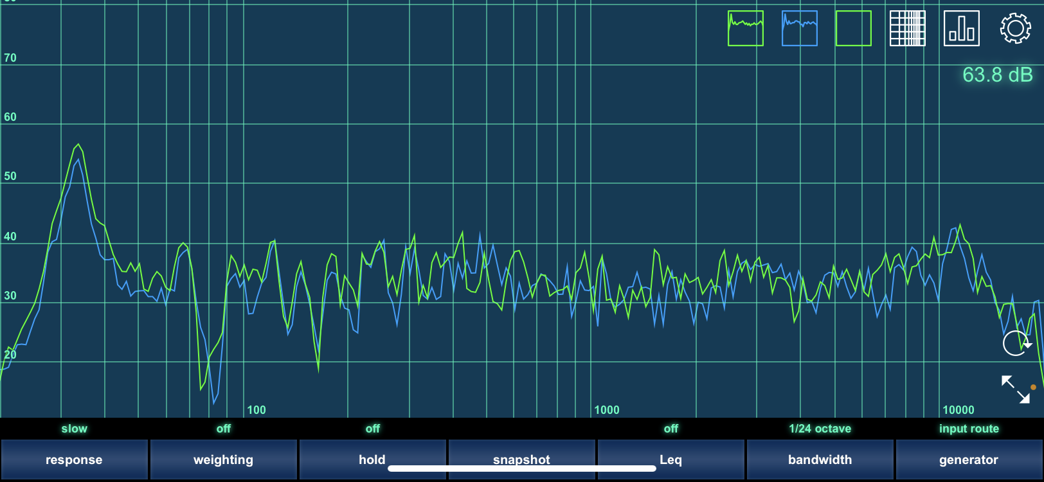This screenshot has width=1044, height=482.
Task: Switch to the bar graph display icon
Action: pyautogui.click(x=961, y=28)
